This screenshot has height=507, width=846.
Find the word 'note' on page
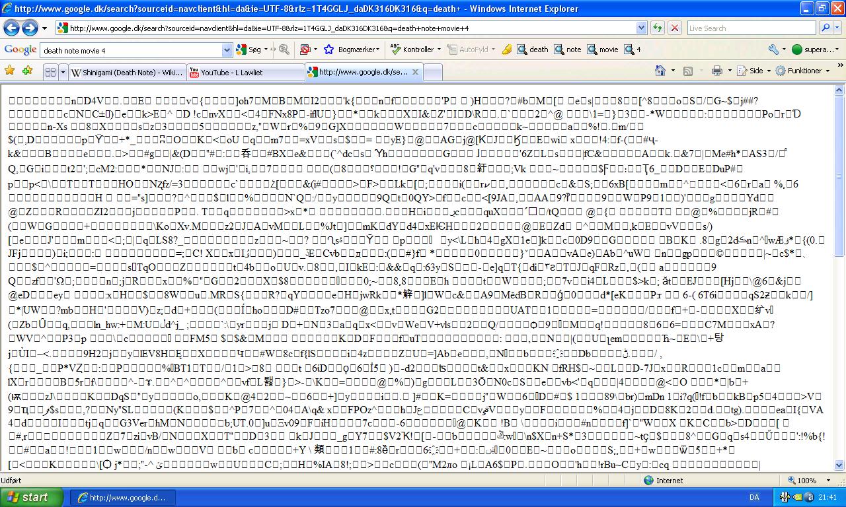568,50
